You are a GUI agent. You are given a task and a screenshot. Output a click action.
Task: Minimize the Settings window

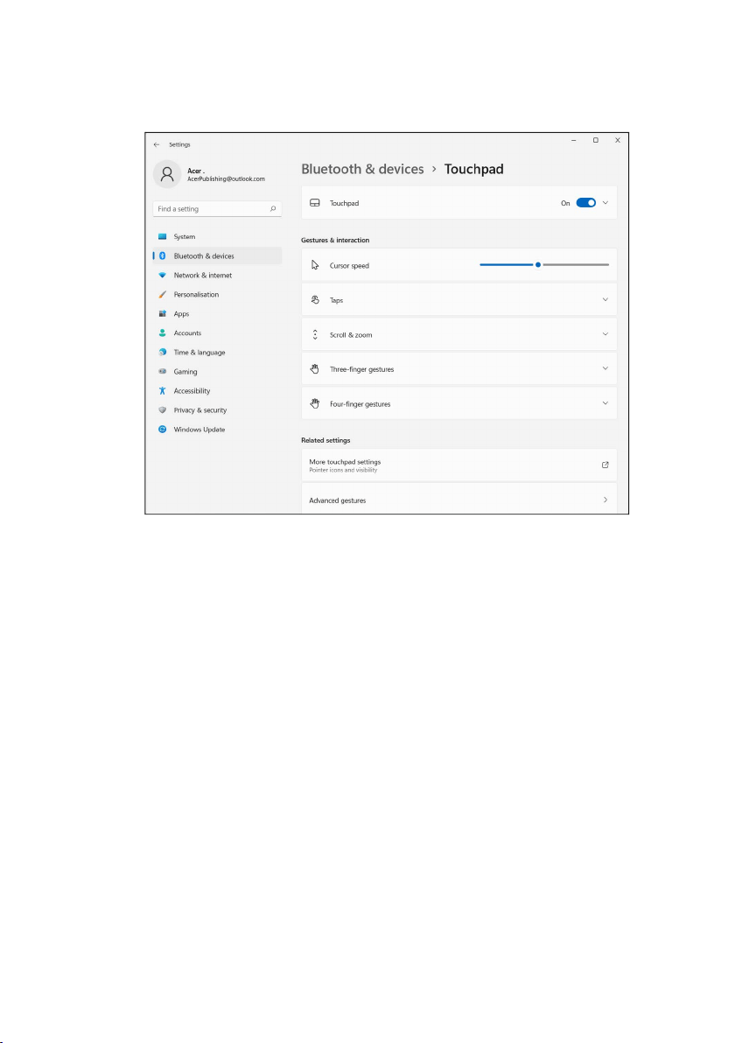[573, 140]
